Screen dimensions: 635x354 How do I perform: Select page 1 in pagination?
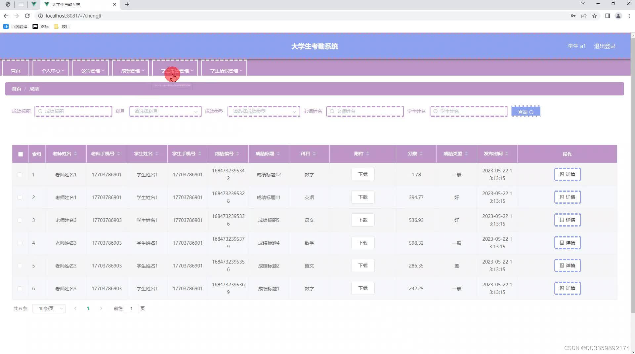[88, 308]
